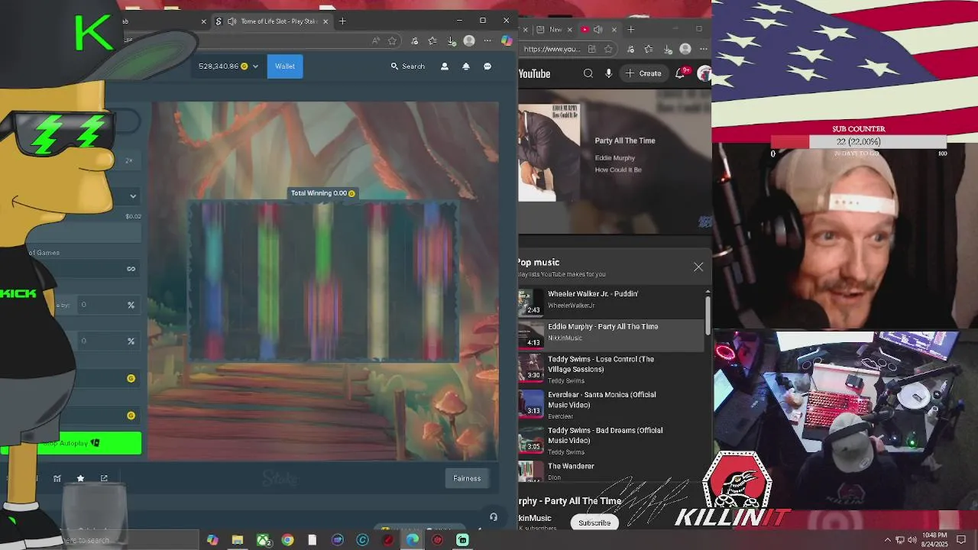Open the Edge profile avatar in the Stake window
Viewport: 978px width, 550px height.
[469, 40]
